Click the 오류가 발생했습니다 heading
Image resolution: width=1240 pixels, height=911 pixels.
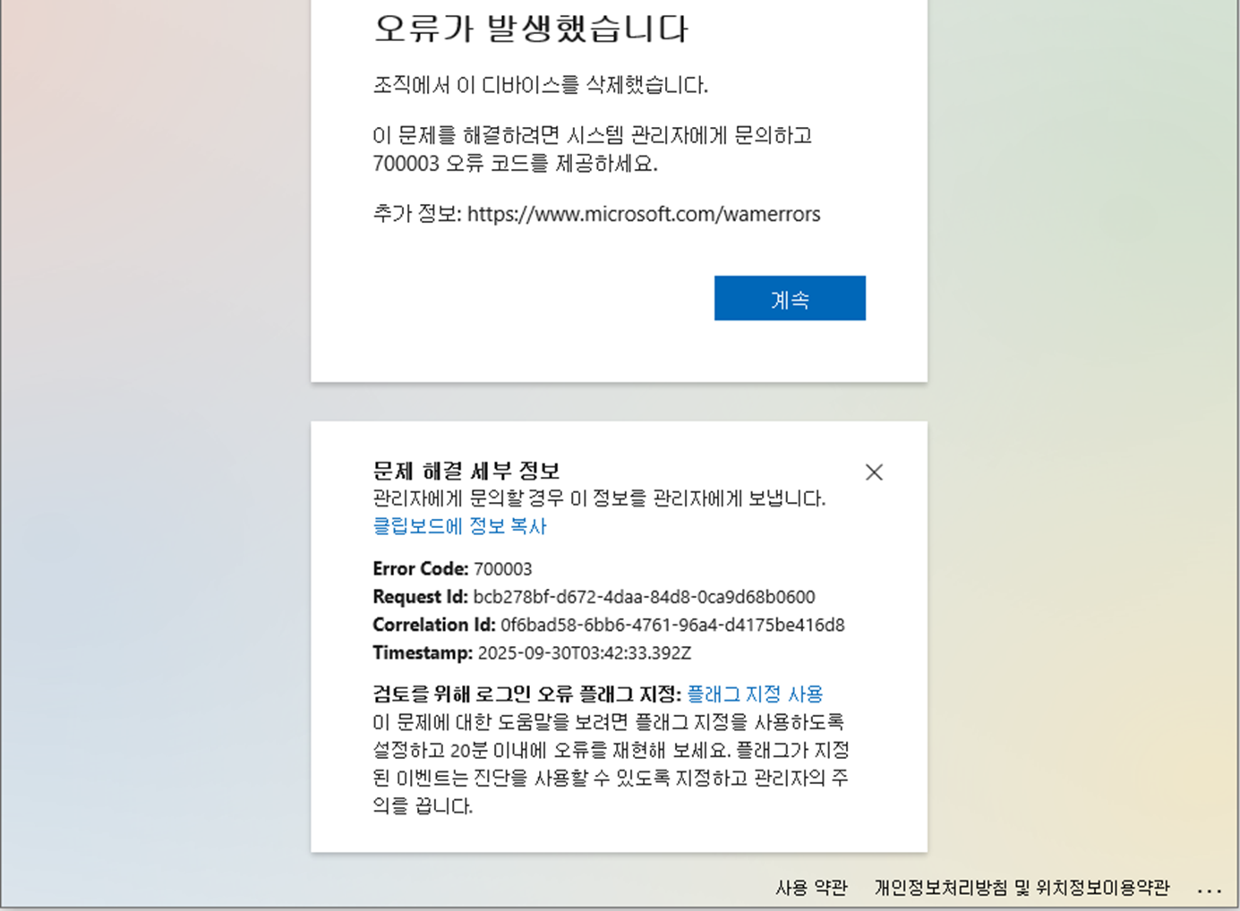click(531, 29)
